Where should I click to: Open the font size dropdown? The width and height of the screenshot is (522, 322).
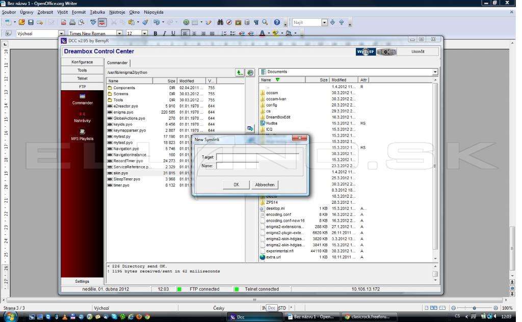coord(144,33)
